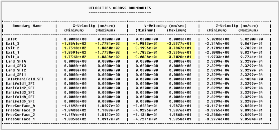Click the value -1.8400e+02 for FreeSurface_3
This screenshot has height=130, width=279.
pos(74,110)
